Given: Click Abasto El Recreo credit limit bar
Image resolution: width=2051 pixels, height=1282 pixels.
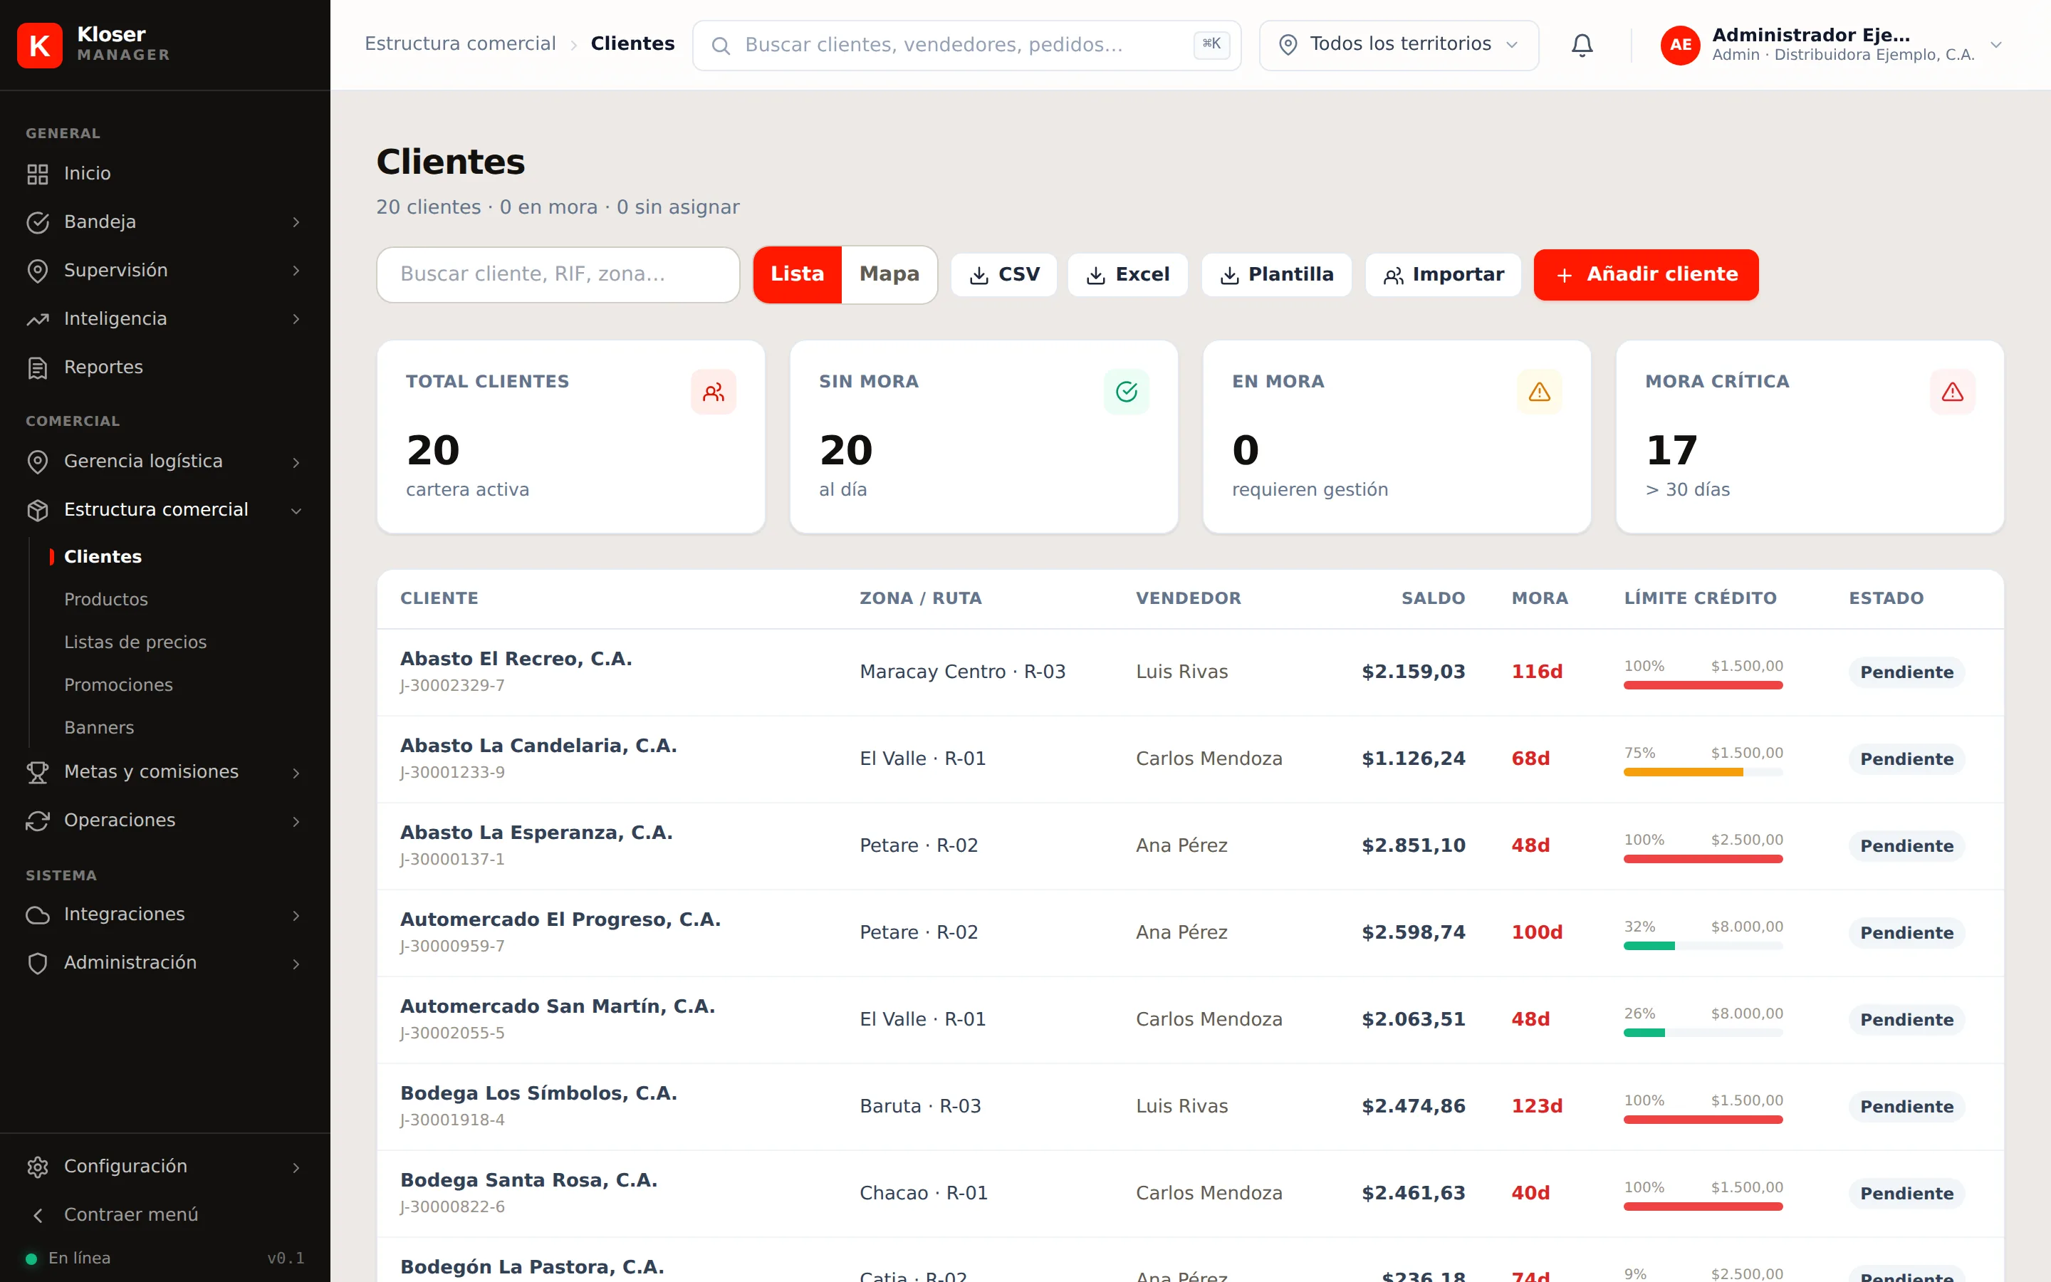Looking at the screenshot, I should (1703, 685).
